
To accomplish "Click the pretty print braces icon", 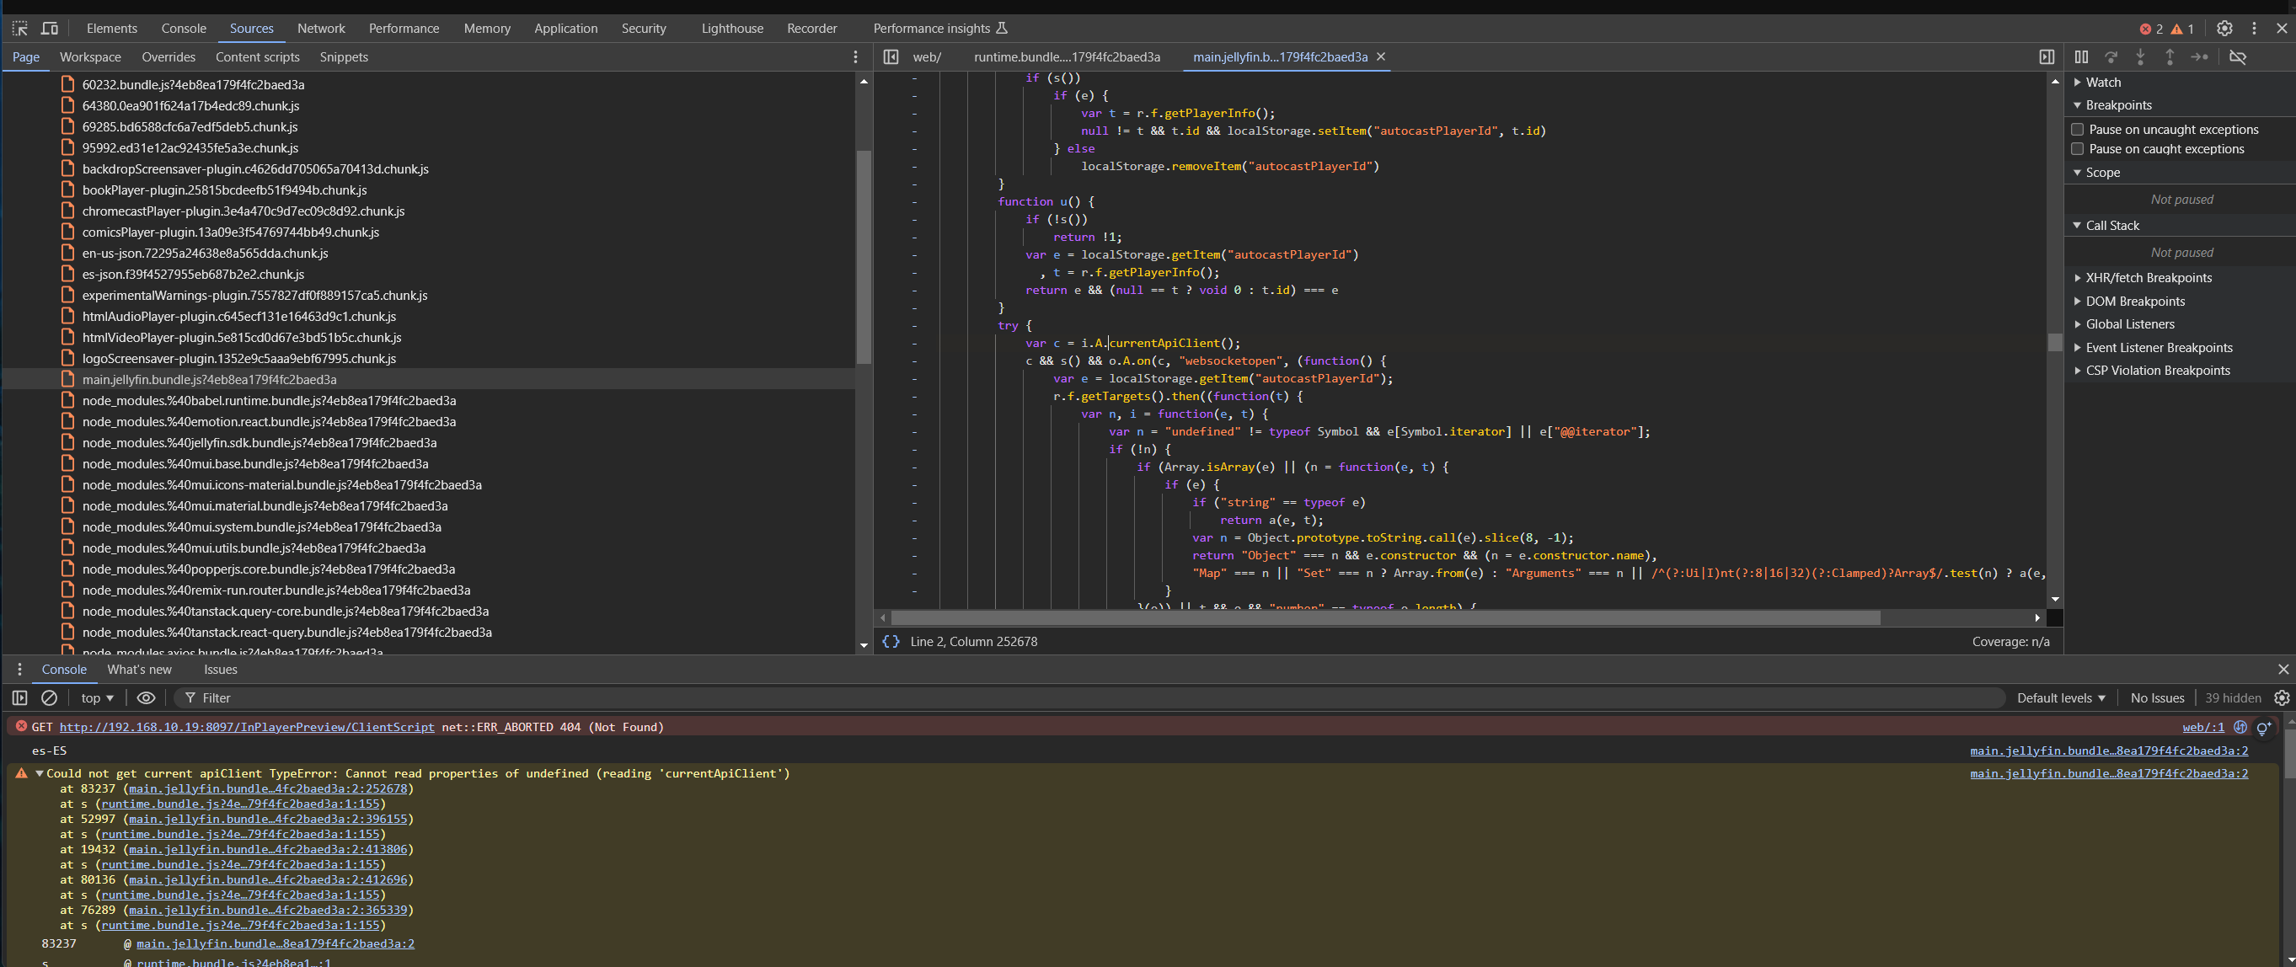I will [891, 642].
